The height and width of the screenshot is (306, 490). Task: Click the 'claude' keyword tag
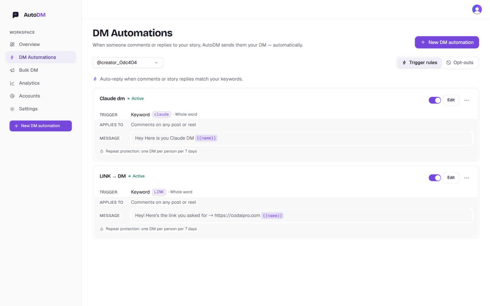[161, 115]
